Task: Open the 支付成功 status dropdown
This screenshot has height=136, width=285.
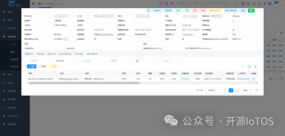Action: pos(65,61)
